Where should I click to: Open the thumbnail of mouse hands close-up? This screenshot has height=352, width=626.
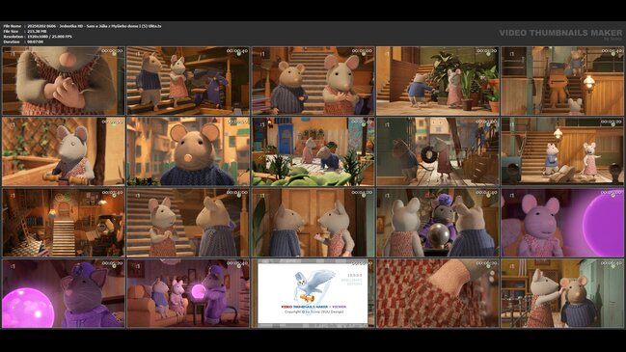[64, 81]
